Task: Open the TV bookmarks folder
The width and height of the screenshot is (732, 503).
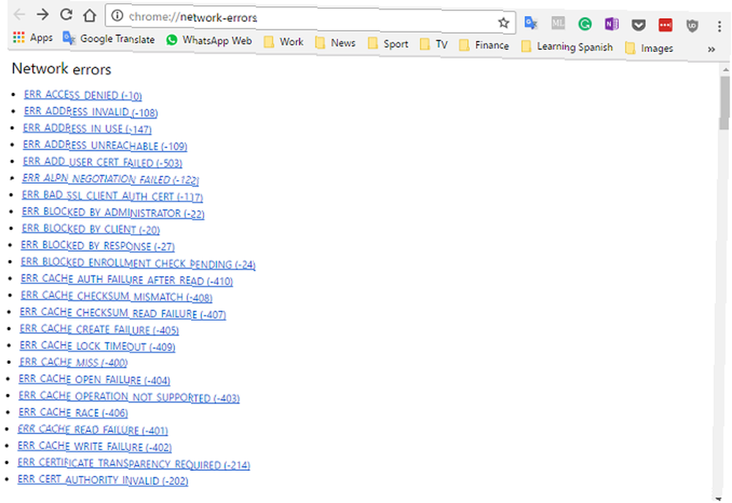Action: (x=433, y=45)
